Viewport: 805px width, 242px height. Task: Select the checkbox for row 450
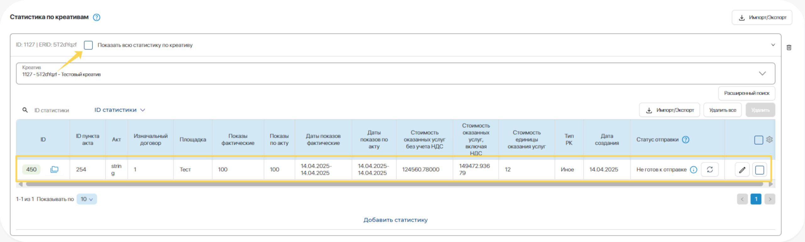click(x=759, y=170)
